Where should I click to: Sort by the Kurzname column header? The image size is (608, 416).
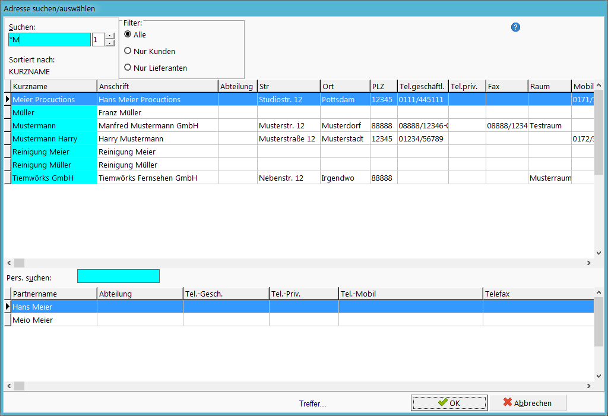pos(54,86)
